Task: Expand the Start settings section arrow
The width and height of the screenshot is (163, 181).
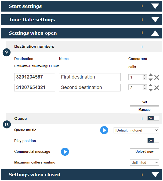Action: [155, 6]
